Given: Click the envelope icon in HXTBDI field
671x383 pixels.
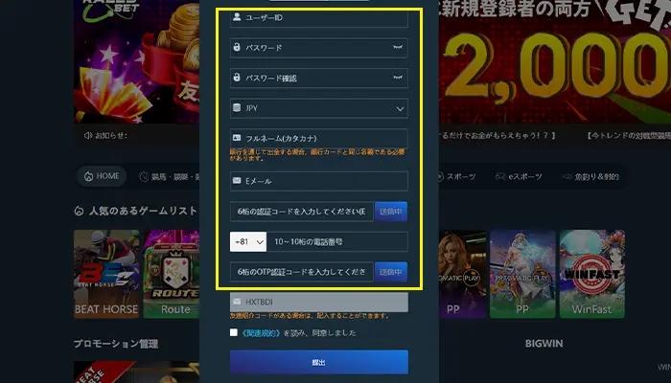Looking at the screenshot, I should 237,302.
